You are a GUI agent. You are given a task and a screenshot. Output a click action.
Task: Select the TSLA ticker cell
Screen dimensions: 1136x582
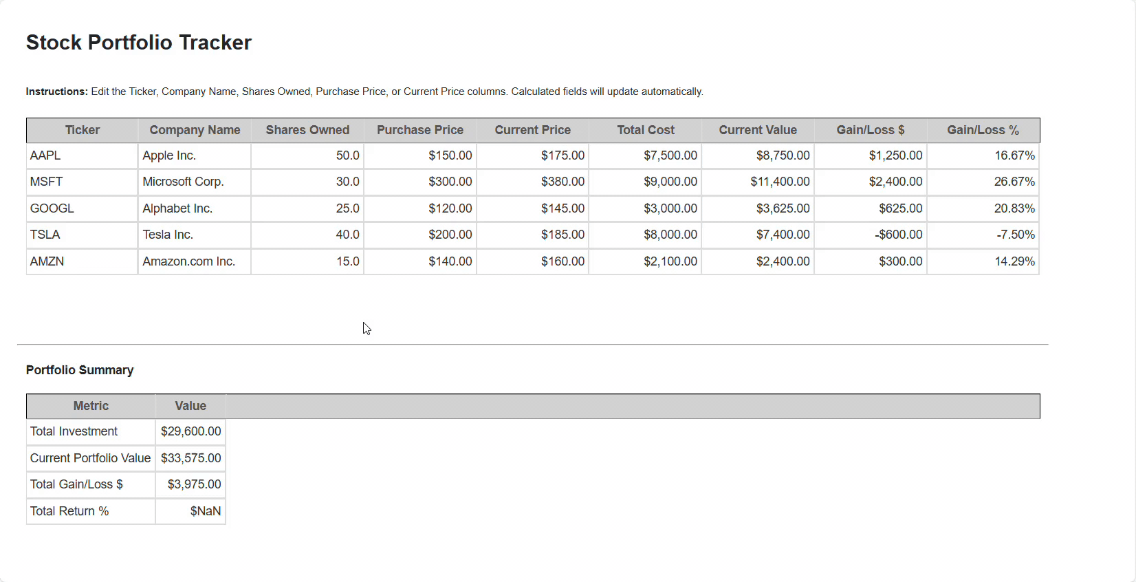(x=83, y=235)
